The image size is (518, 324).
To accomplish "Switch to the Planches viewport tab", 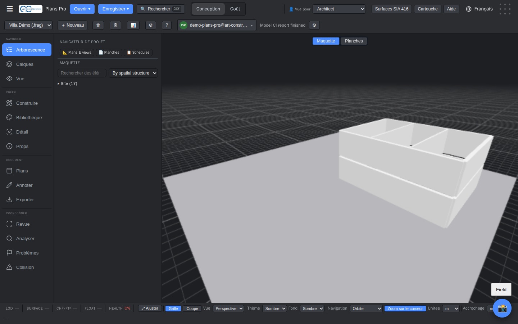I will click(x=354, y=41).
